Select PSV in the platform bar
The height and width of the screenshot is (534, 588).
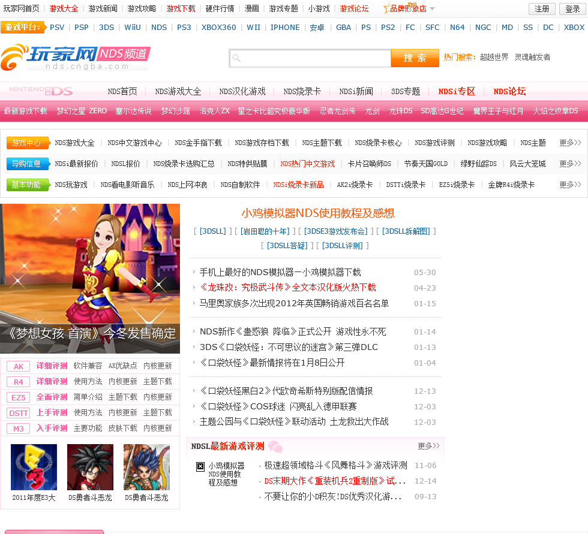(x=57, y=28)
